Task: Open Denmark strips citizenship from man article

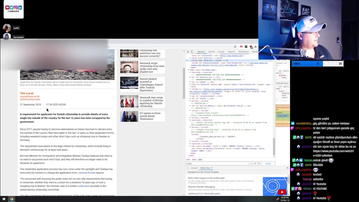Action: (x=152, y=67)
